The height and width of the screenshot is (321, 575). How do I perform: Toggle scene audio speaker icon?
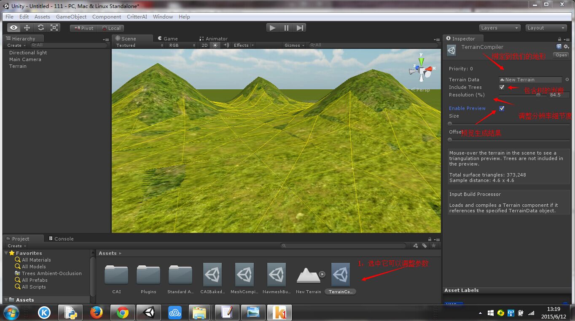pos(226,45)
